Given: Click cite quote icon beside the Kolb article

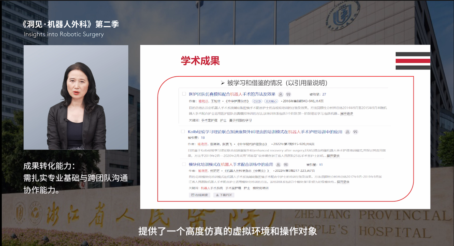Looking at the screenshot, I should click(355, 132).
